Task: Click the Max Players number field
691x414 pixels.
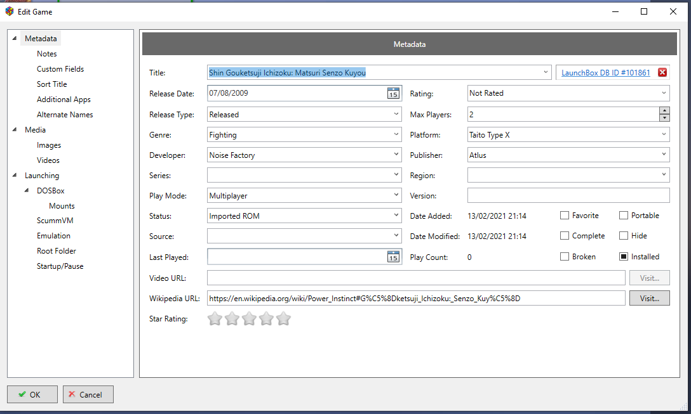Action: 563,114
